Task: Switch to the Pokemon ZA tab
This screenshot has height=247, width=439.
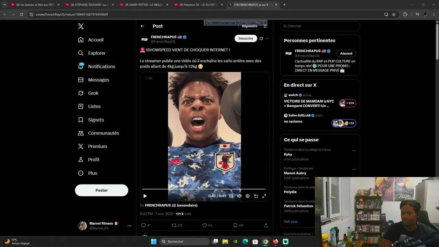Action: coord(199,5)
